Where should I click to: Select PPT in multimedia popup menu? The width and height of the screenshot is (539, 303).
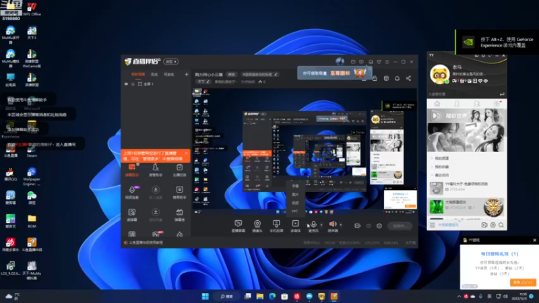pyautogui.click(x=295, y=211)
